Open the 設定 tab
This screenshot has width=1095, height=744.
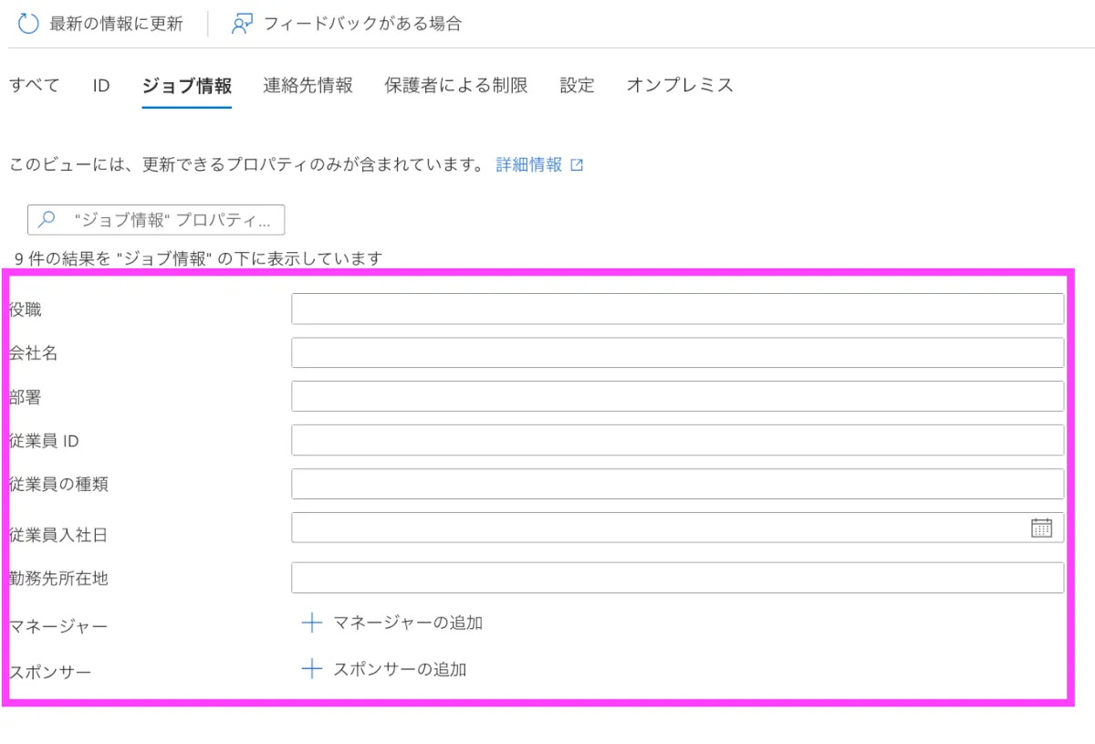(577, 86)
